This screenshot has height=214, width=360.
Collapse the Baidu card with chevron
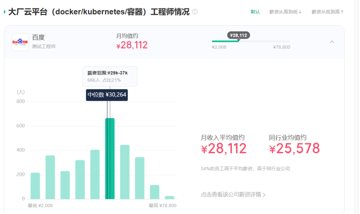[x=332, y=42]
